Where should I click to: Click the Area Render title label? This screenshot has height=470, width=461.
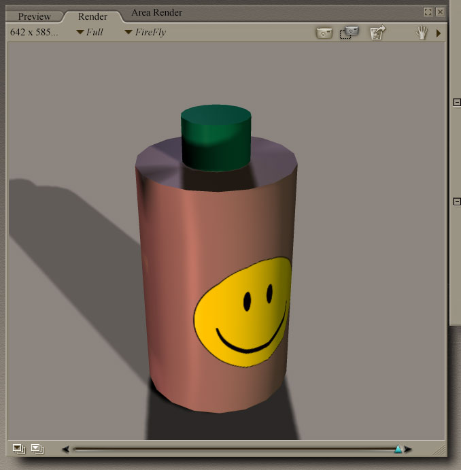tap(156, 13)
